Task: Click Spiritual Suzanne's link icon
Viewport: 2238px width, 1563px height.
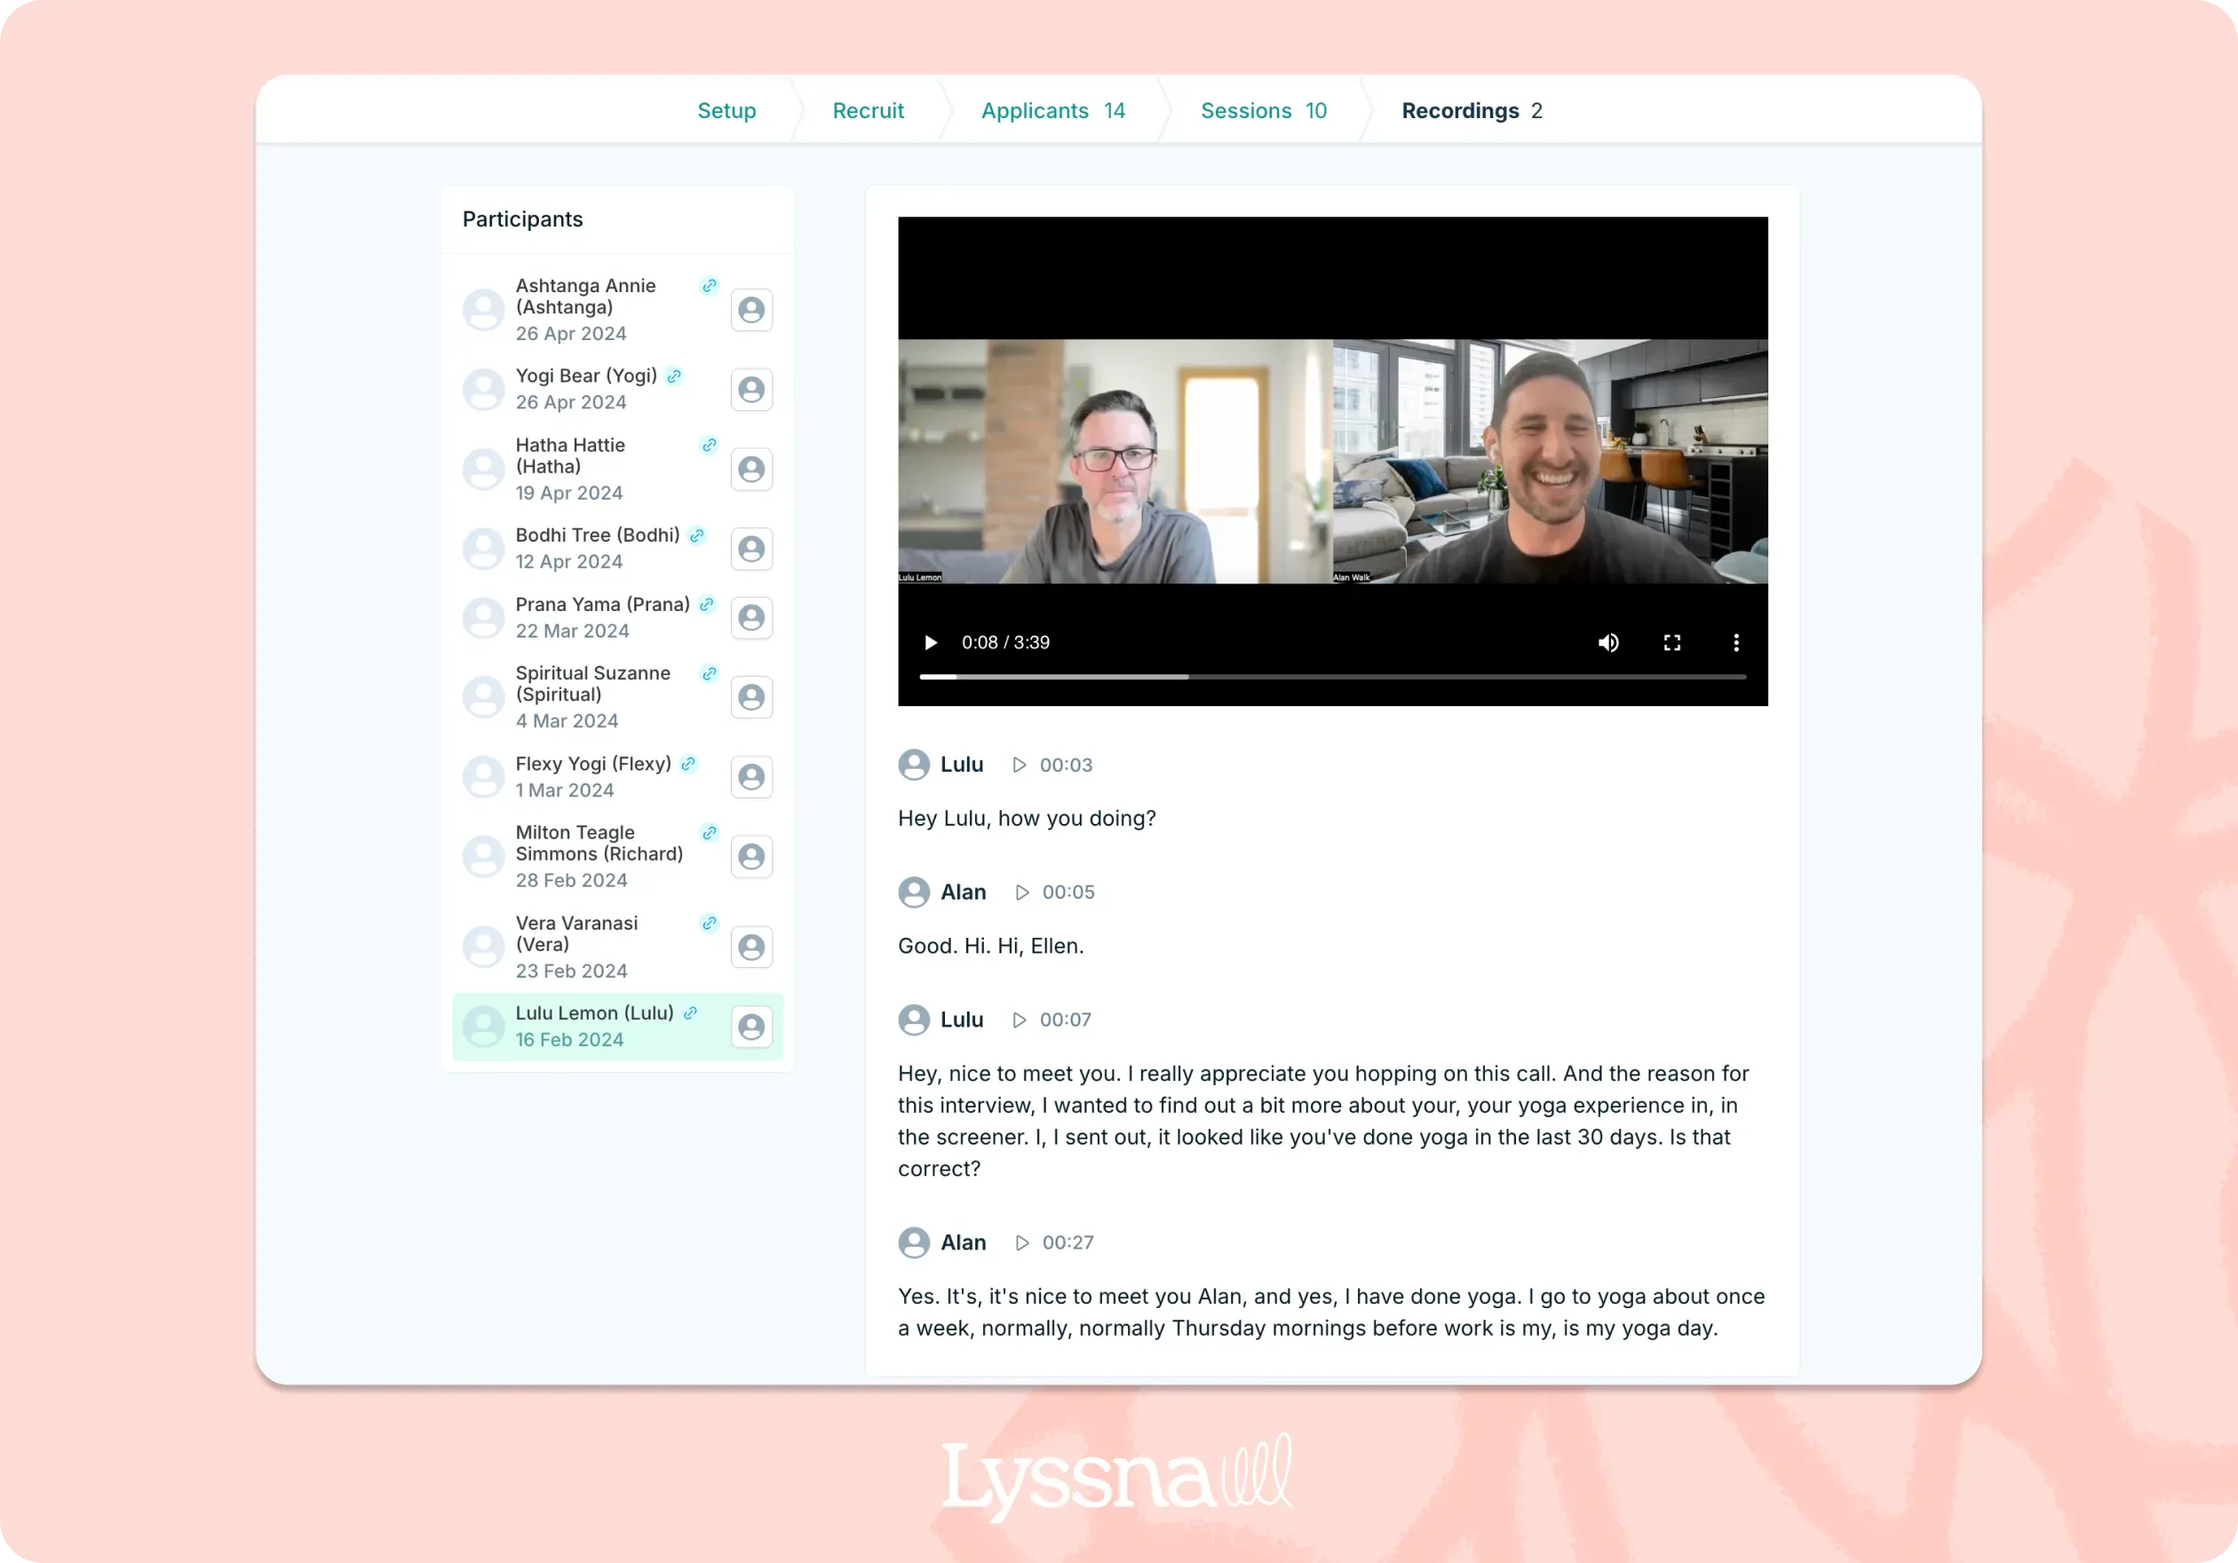Action: 709,673
